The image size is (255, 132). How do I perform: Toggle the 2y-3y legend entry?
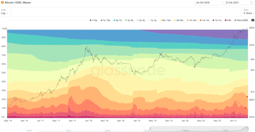[141, 21]
